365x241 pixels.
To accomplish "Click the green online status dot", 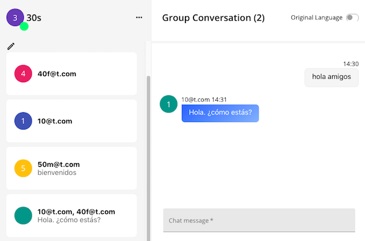I will 24,26.
